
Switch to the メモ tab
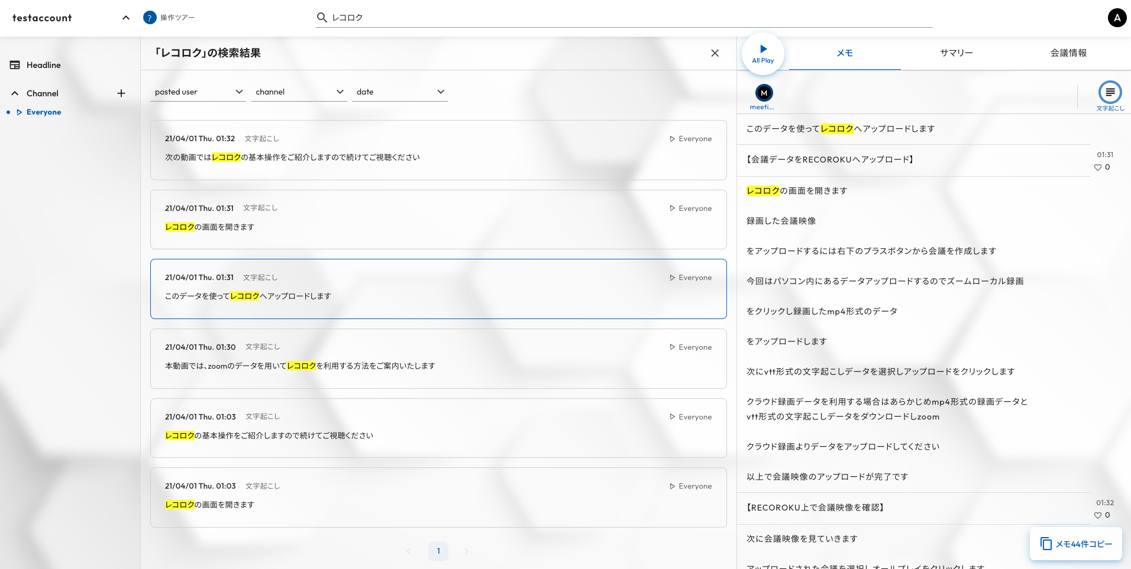point(845,53)
